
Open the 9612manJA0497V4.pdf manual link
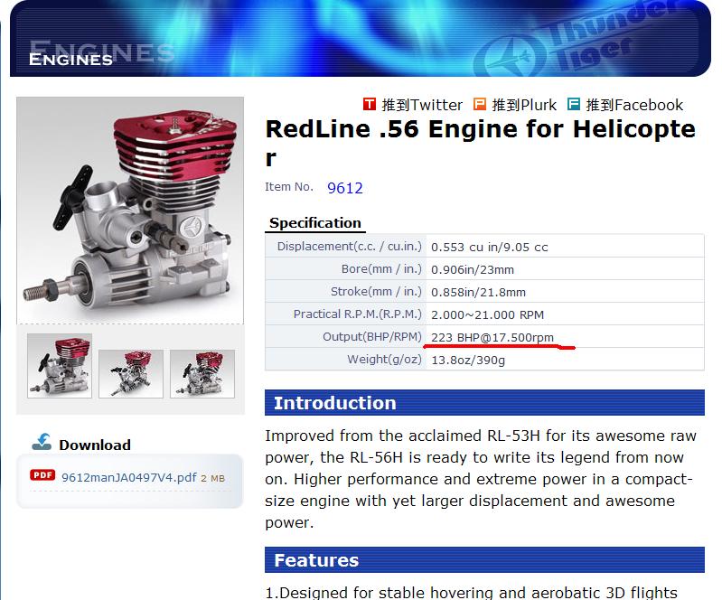point(128,477)
